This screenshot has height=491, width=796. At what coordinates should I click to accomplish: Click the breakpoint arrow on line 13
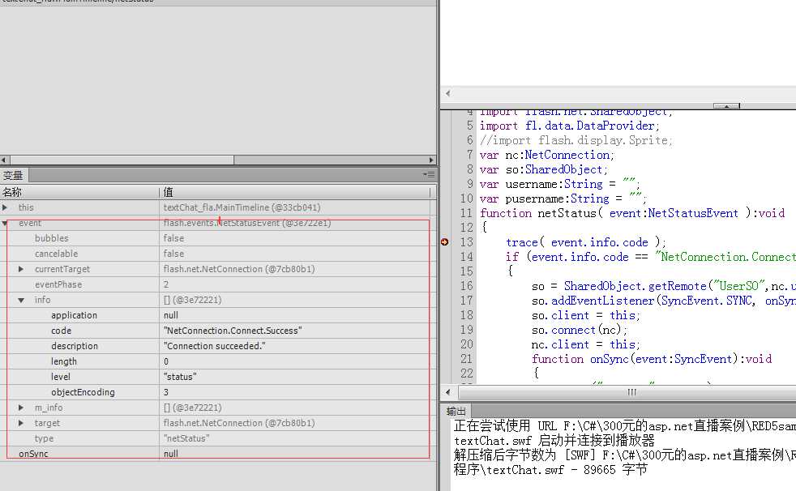445,242
